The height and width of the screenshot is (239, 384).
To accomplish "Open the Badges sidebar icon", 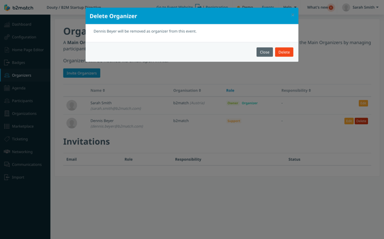I will click(7, 62).
